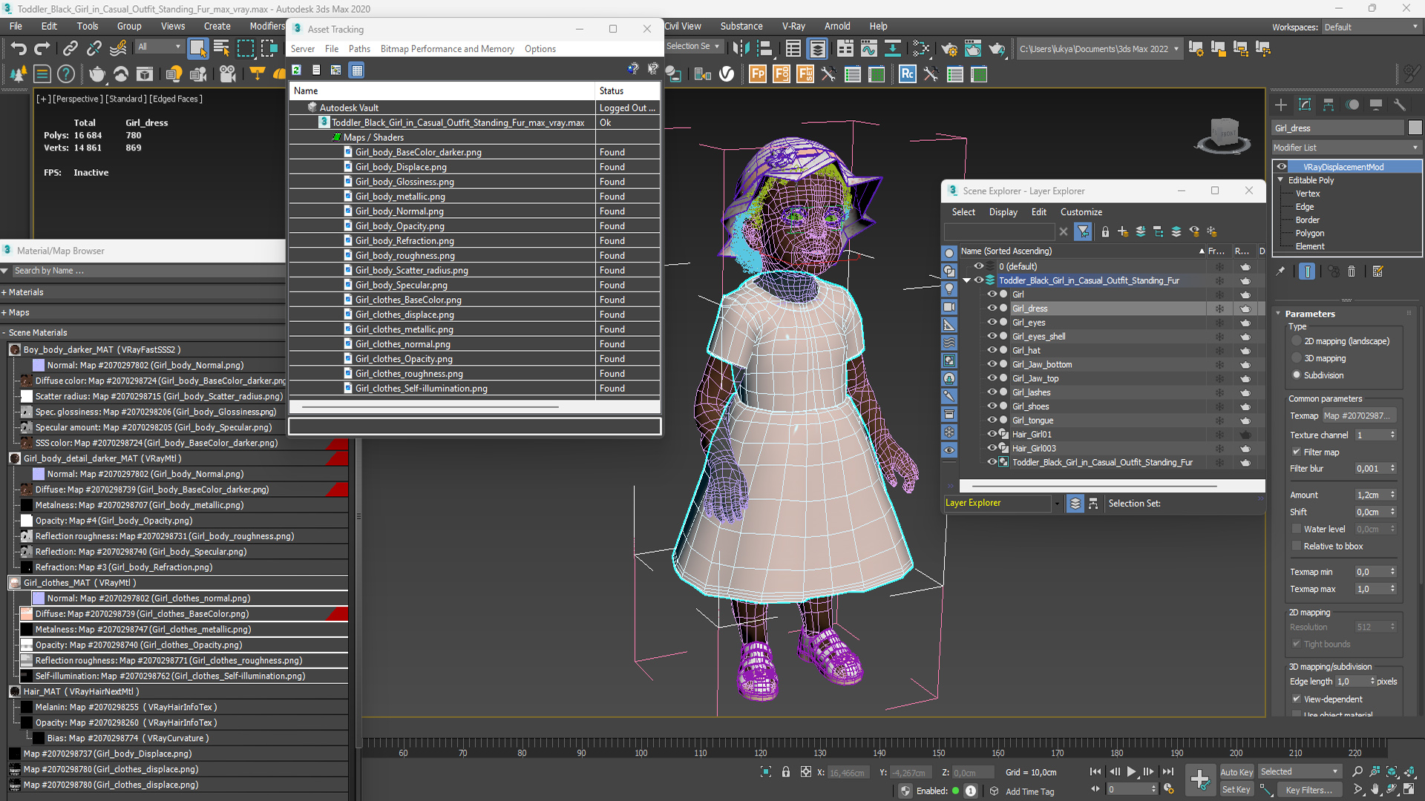Hide the Girl_shoes object eye icon
This screenshot has height=801, width=1425.
click(x=991, y=406)
